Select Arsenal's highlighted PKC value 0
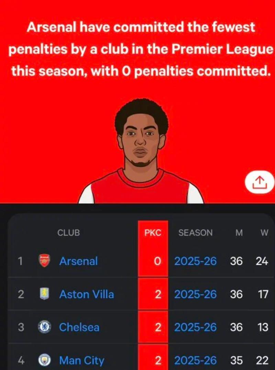The width and height of the screenshot is (275, 370). (x=158, y=261)
